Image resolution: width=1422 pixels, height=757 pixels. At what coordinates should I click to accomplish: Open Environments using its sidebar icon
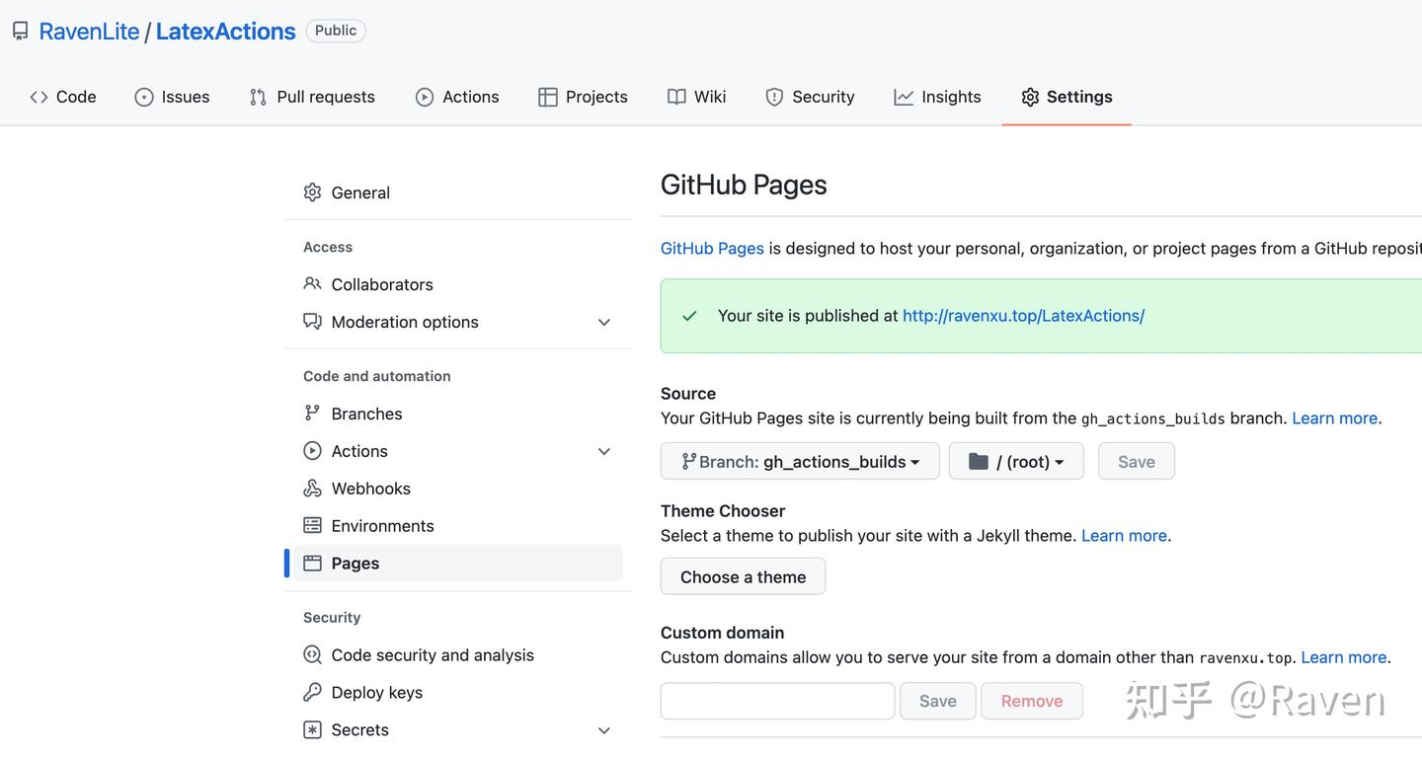coord(312,525)
